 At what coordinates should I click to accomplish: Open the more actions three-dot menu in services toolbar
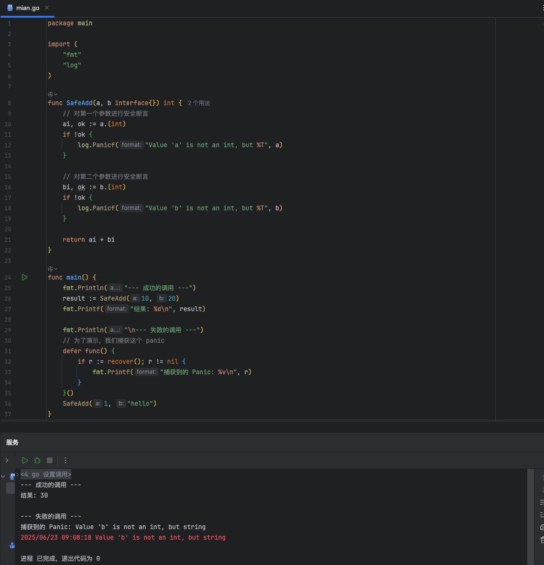pyautogui.click(x=65, y=460)
